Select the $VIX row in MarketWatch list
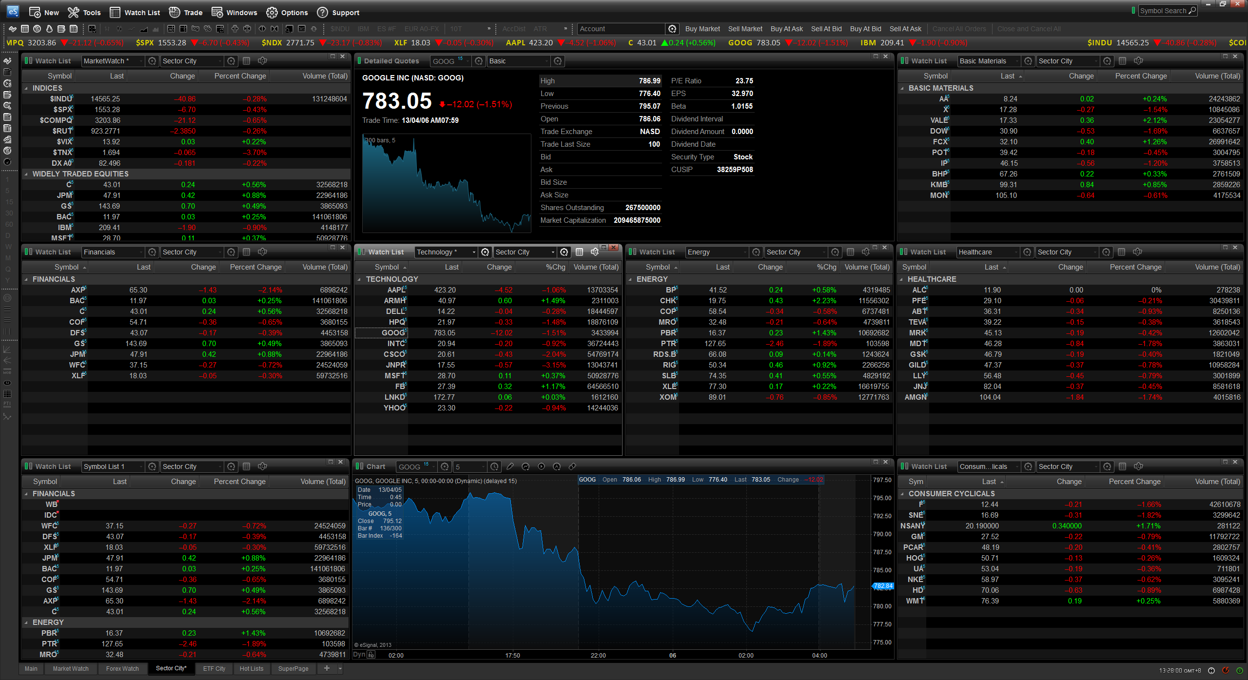Screen dimensions: 1248x680 pos(186,142)
